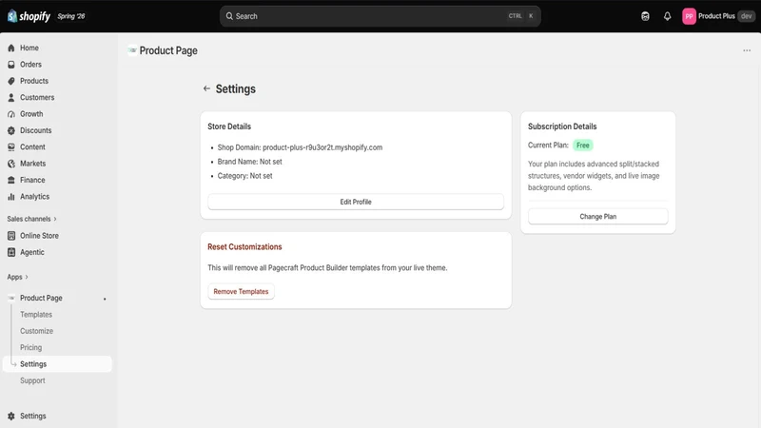
Task: Open the three-dot more actions menu
Action: (747, 50)
